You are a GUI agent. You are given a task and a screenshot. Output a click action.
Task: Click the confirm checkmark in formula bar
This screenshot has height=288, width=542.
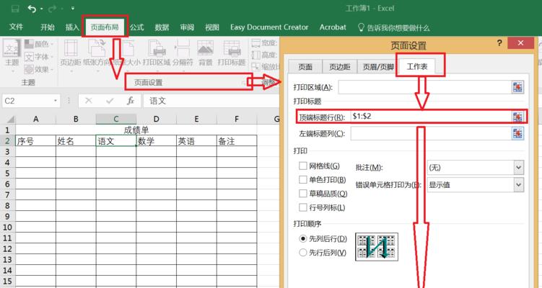click(110, 101)
